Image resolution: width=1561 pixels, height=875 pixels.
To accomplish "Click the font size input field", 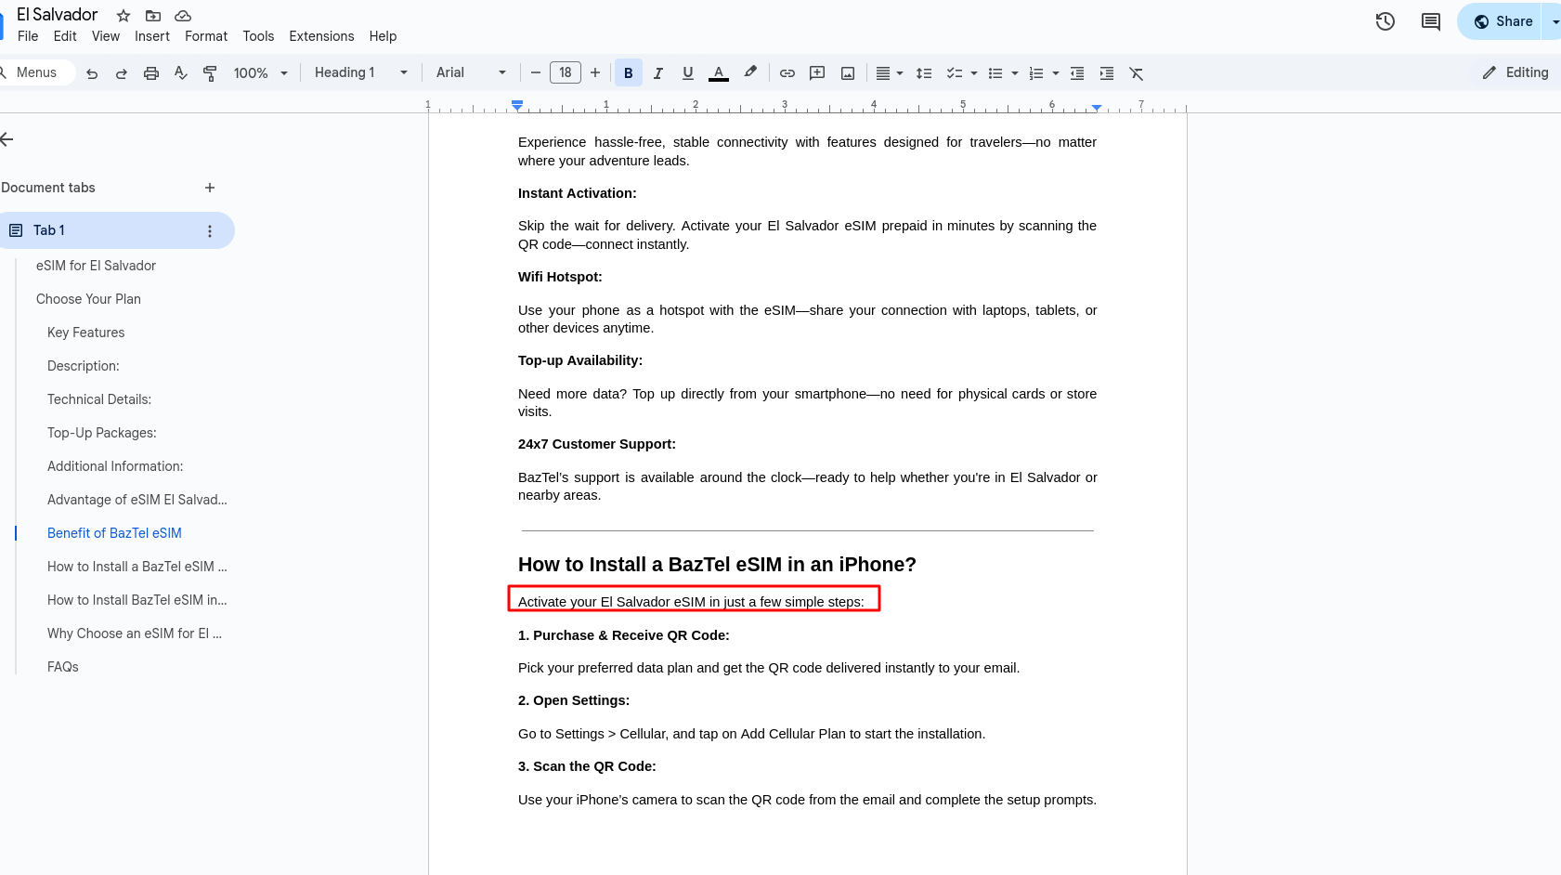I will click(566, 72).
